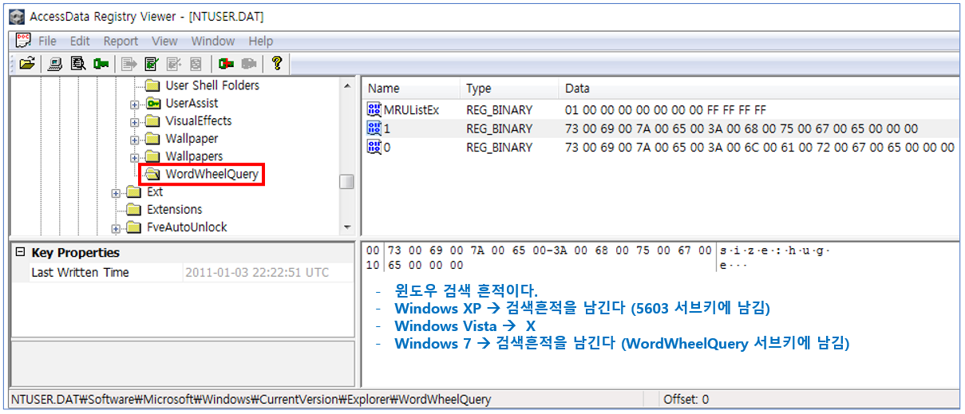Sort by the Data column header
Screen dimensions: 965x414
(x=758, y=89)
